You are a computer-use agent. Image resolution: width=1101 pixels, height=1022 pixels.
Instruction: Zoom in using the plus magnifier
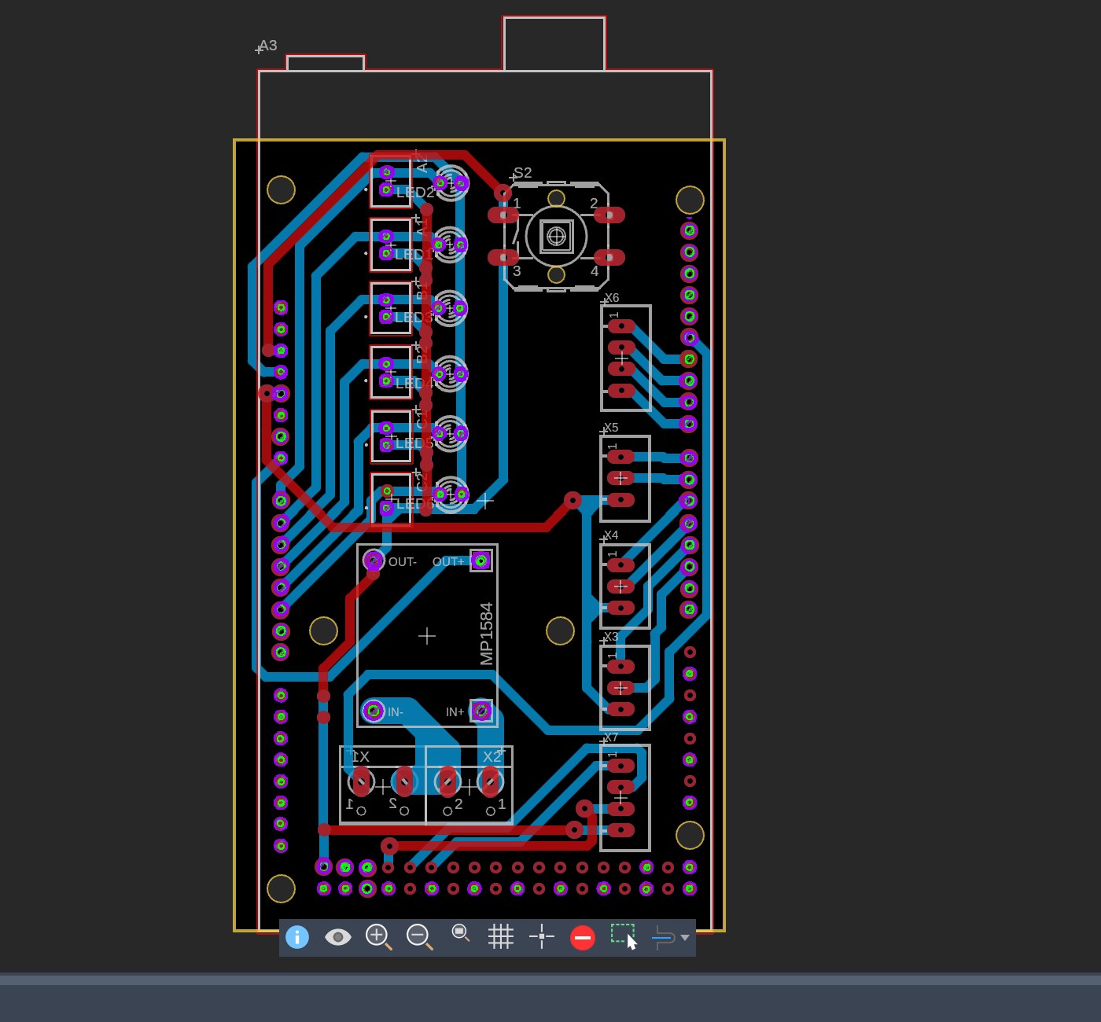[x=379, y=937]
